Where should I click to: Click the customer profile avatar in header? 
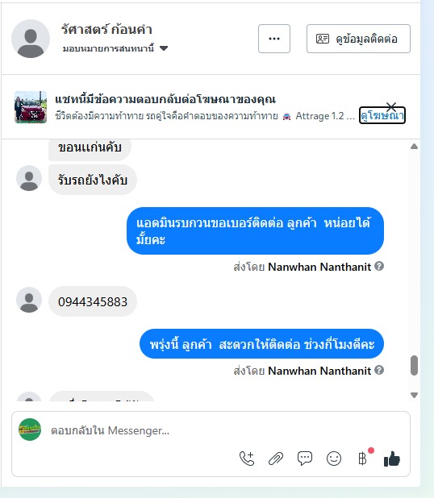tap(31, 39)
